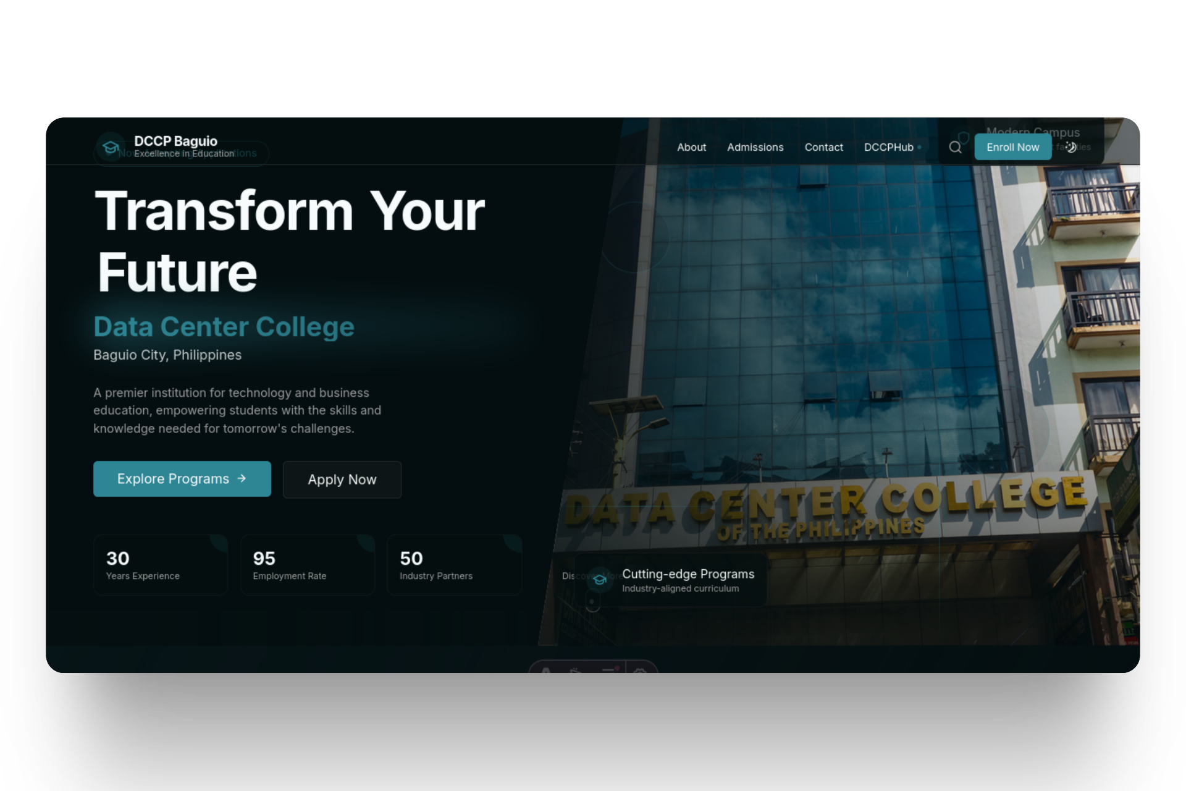
Task: Click the '95 Employment Rate' stat card
Action: (308, 564)
